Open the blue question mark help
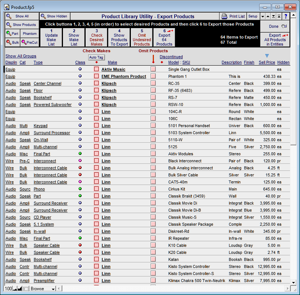300x295 pixels. 286,16
